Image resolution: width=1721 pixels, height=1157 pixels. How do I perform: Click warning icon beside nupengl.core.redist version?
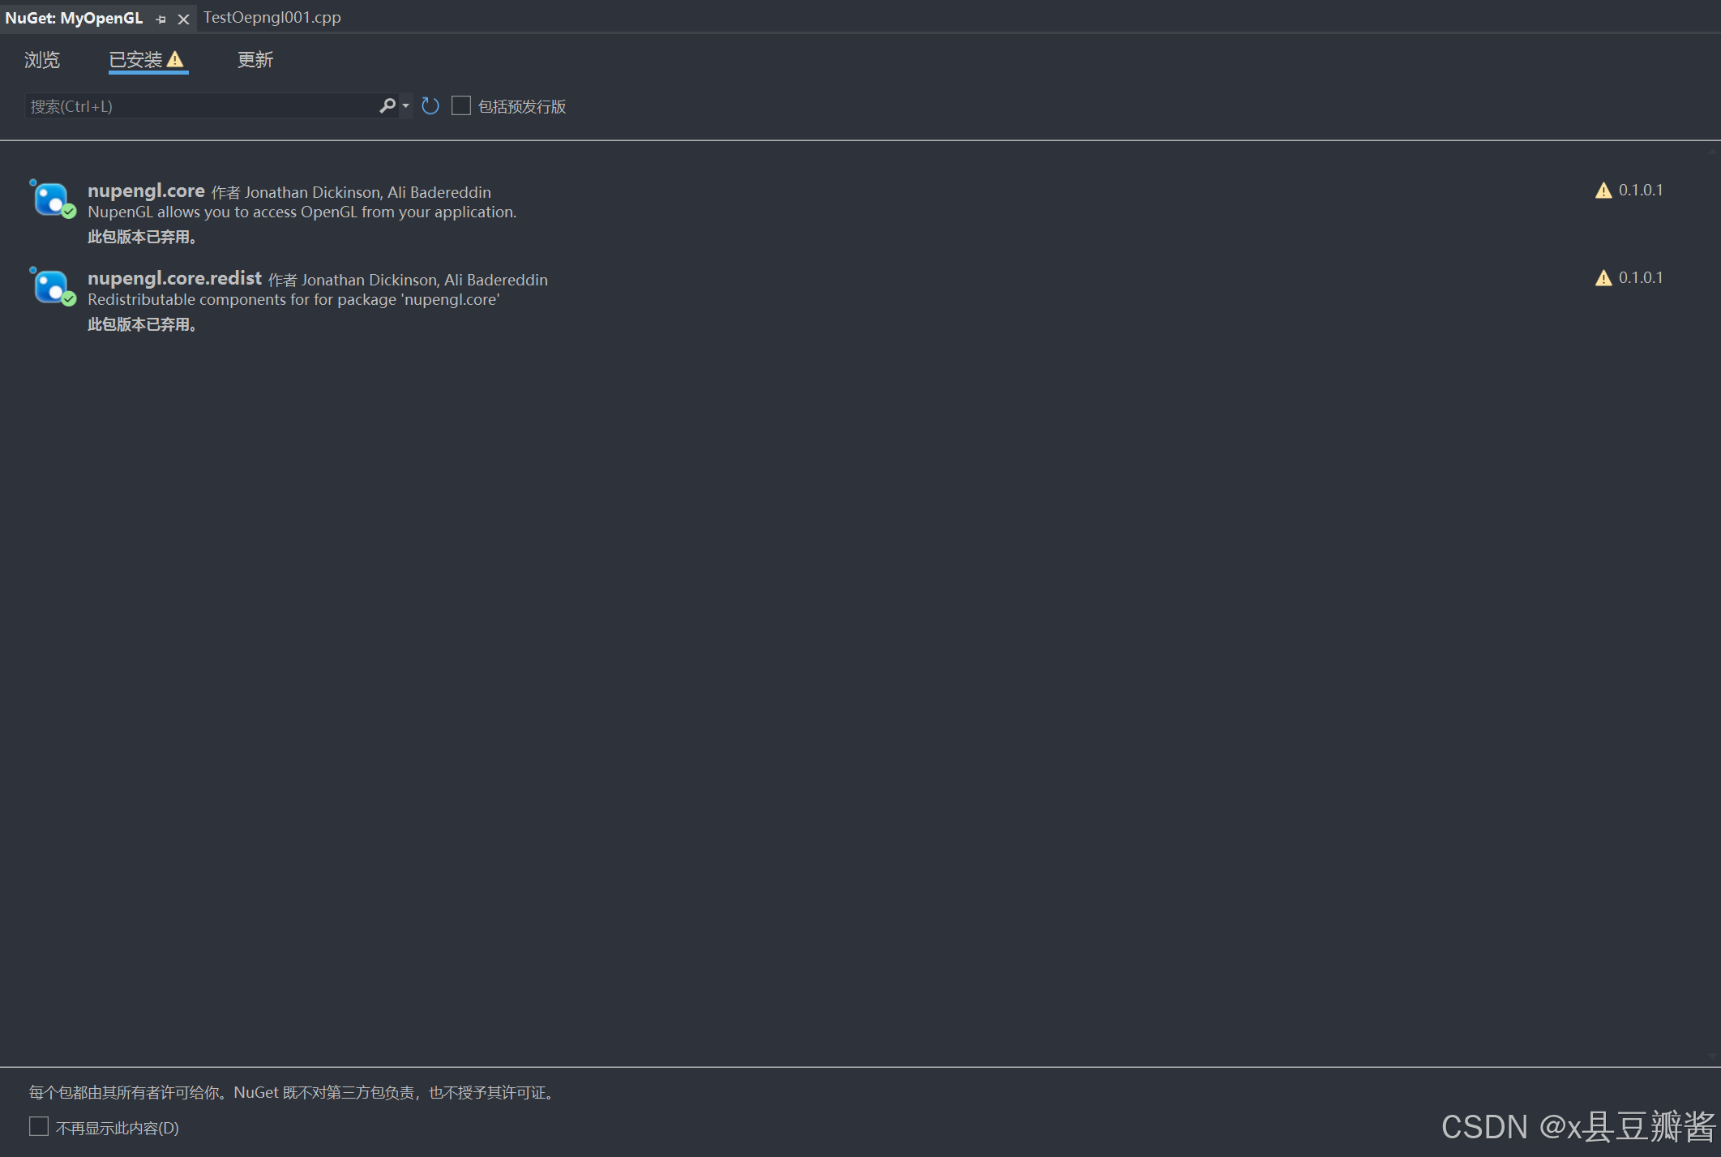1603,278
